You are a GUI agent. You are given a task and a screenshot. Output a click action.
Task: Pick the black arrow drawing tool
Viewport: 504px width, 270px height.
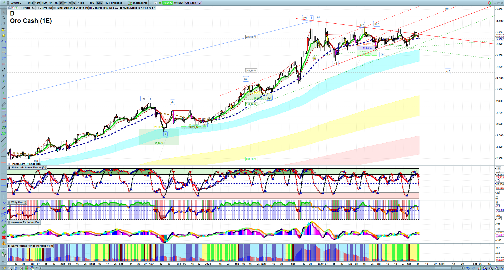3,70
